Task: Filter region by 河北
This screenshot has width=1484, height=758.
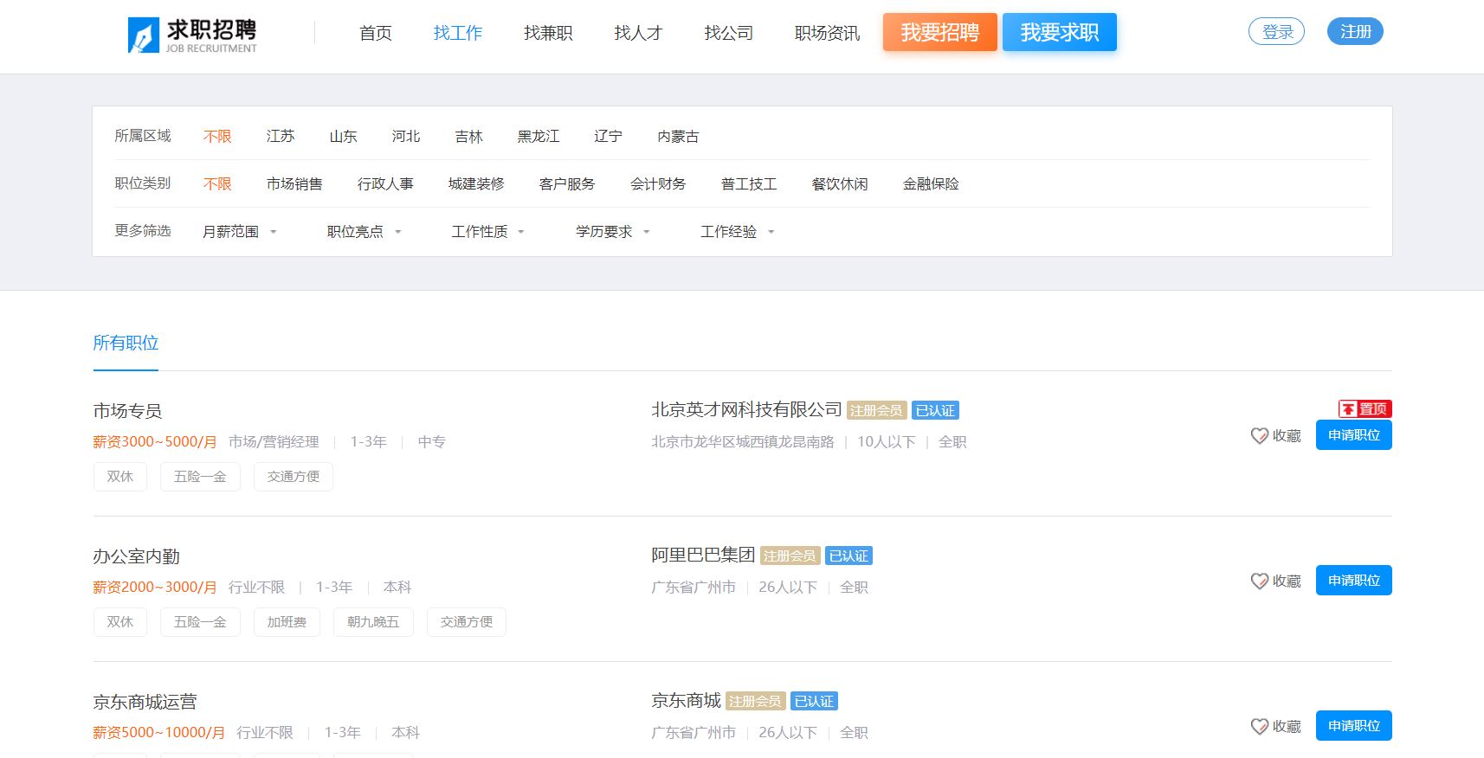Action: click(x=406, y=137)
